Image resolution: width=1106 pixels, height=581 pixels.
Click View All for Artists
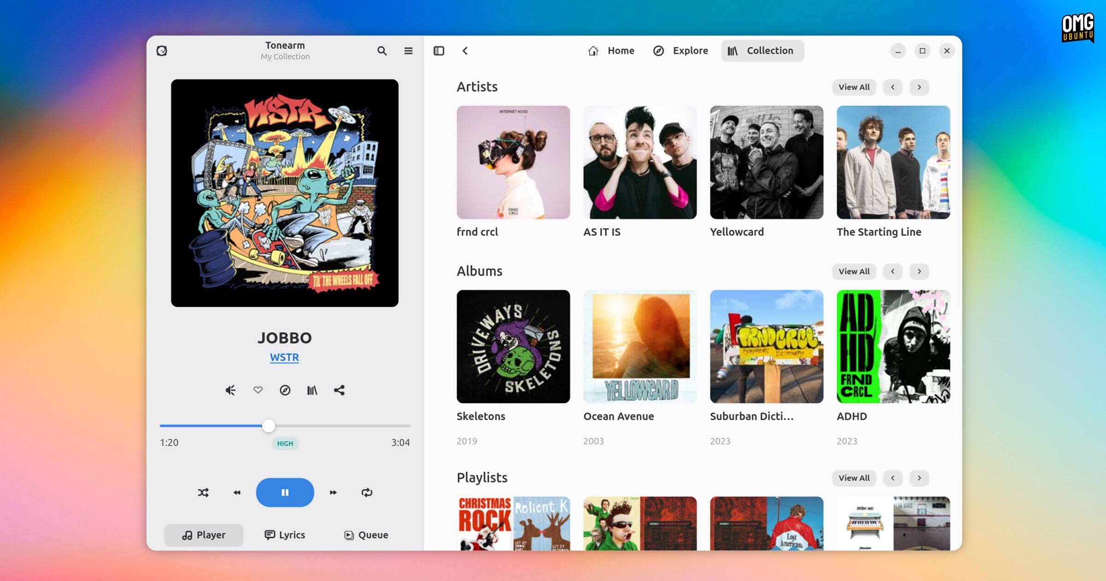pos(854,87)
